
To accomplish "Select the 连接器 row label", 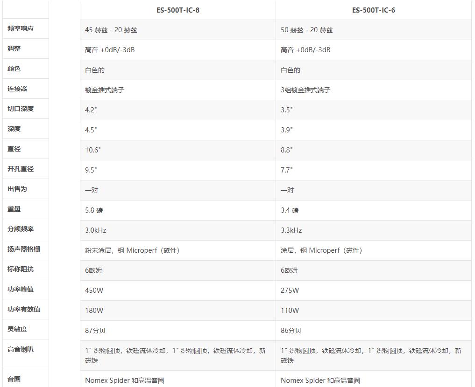I will click(x=17, y=89).
